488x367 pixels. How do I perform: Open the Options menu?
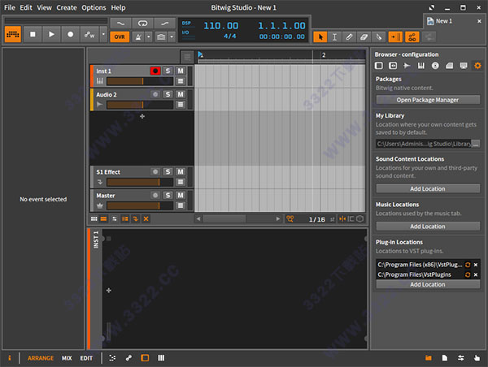tap(94, 7)
